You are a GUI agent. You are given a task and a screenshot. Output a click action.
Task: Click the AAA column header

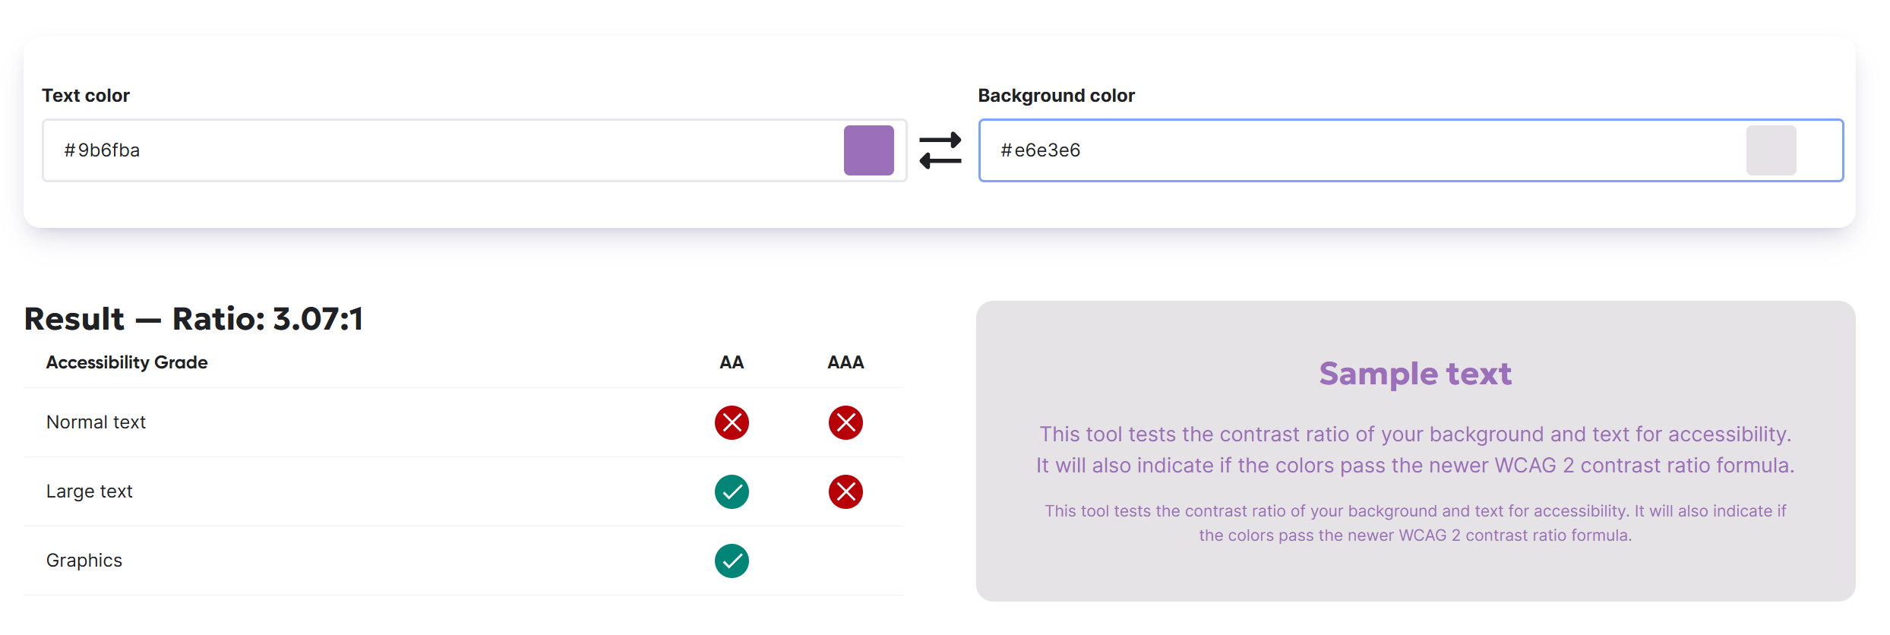coord(845,362)
